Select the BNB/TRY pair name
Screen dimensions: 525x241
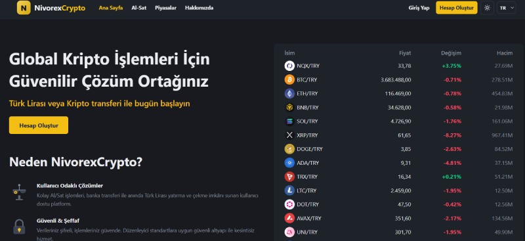click(x=308, y=107)
